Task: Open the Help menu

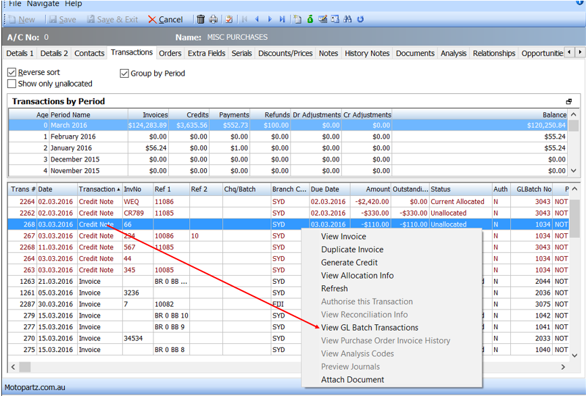Action: tap(73, 4)
